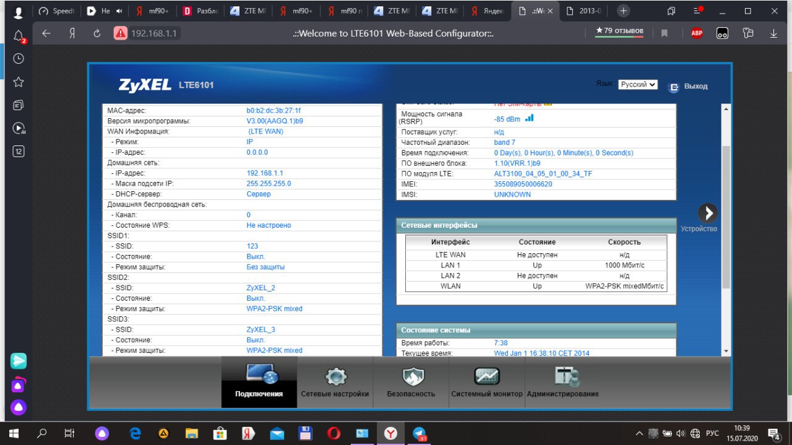Open the media play icon in sidebar
The height and width of the screenshot is (445, 792).
pyautogui.click(x=19, y=129)
